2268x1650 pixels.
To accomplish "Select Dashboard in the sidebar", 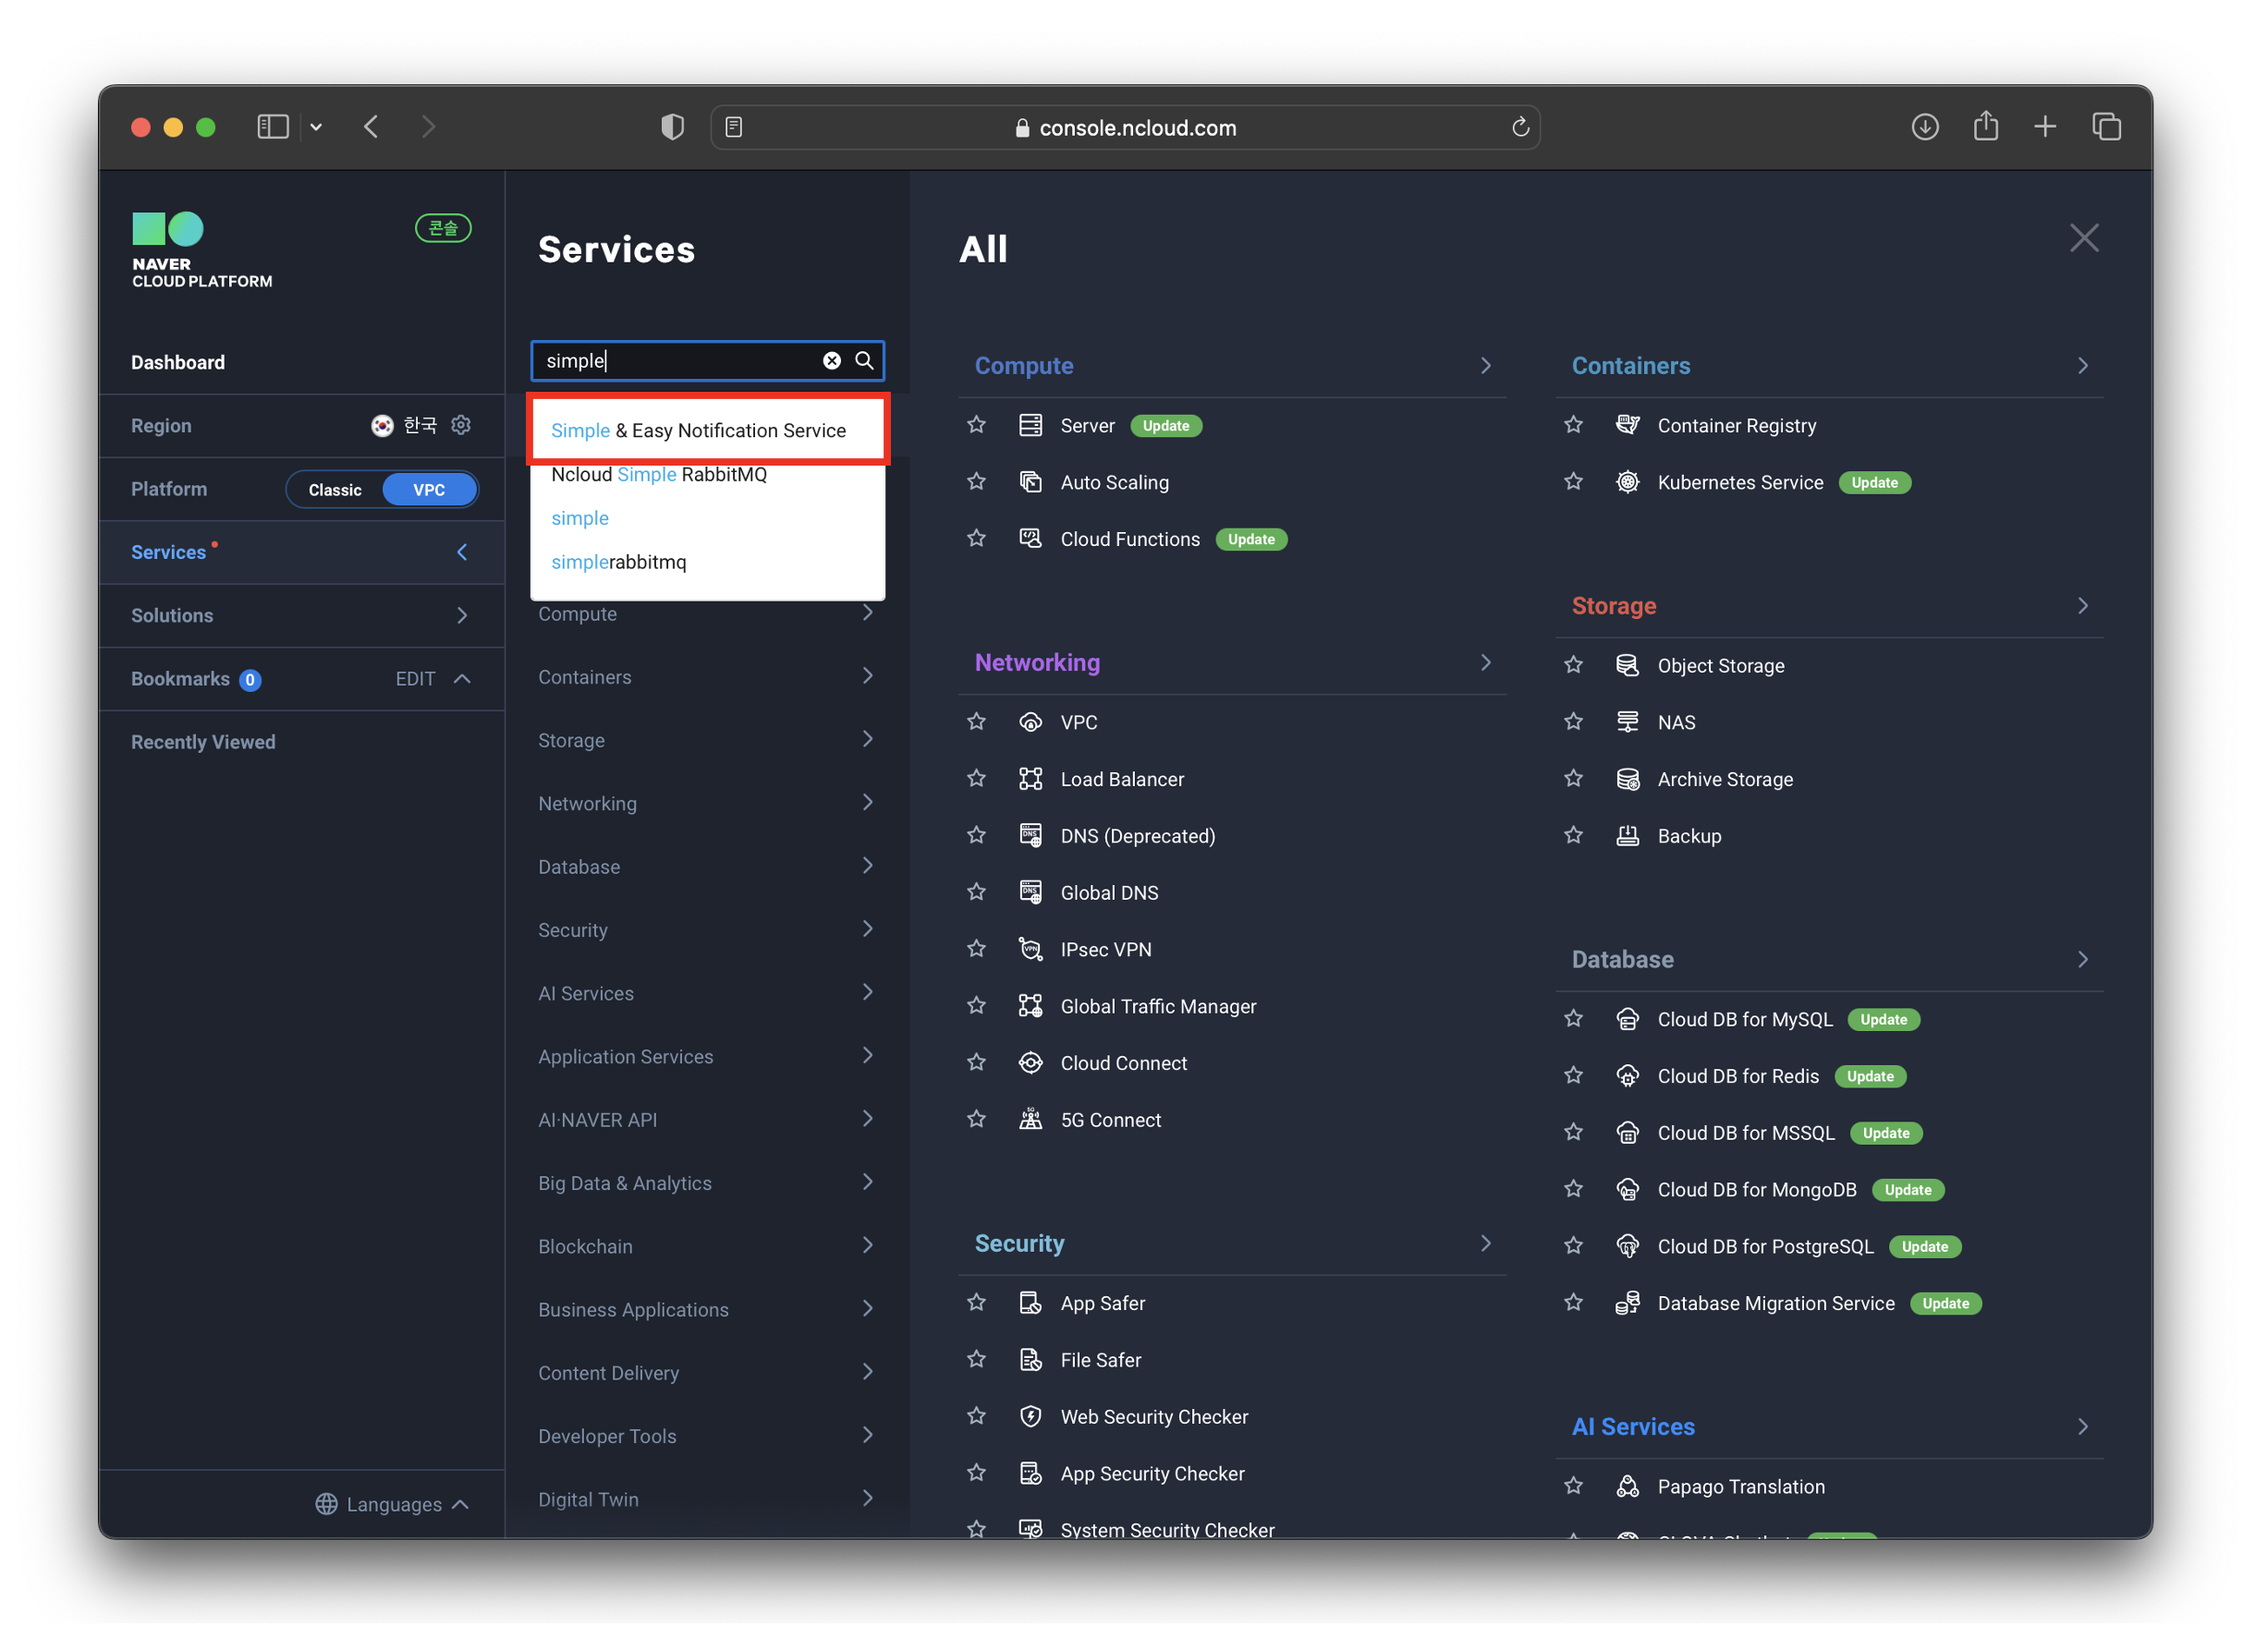I will 178,363.
